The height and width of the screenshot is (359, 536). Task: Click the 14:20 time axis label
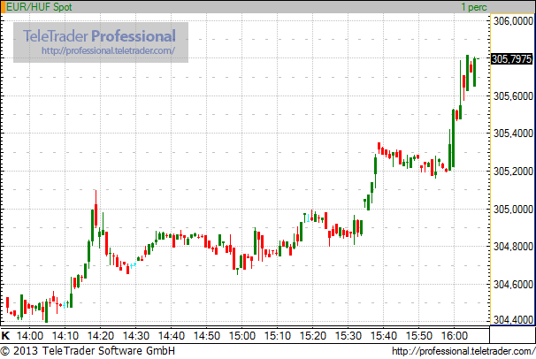tap(101, 336)
